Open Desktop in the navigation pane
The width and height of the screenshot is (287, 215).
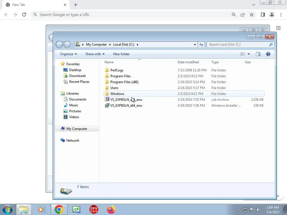tap(75, 70)
